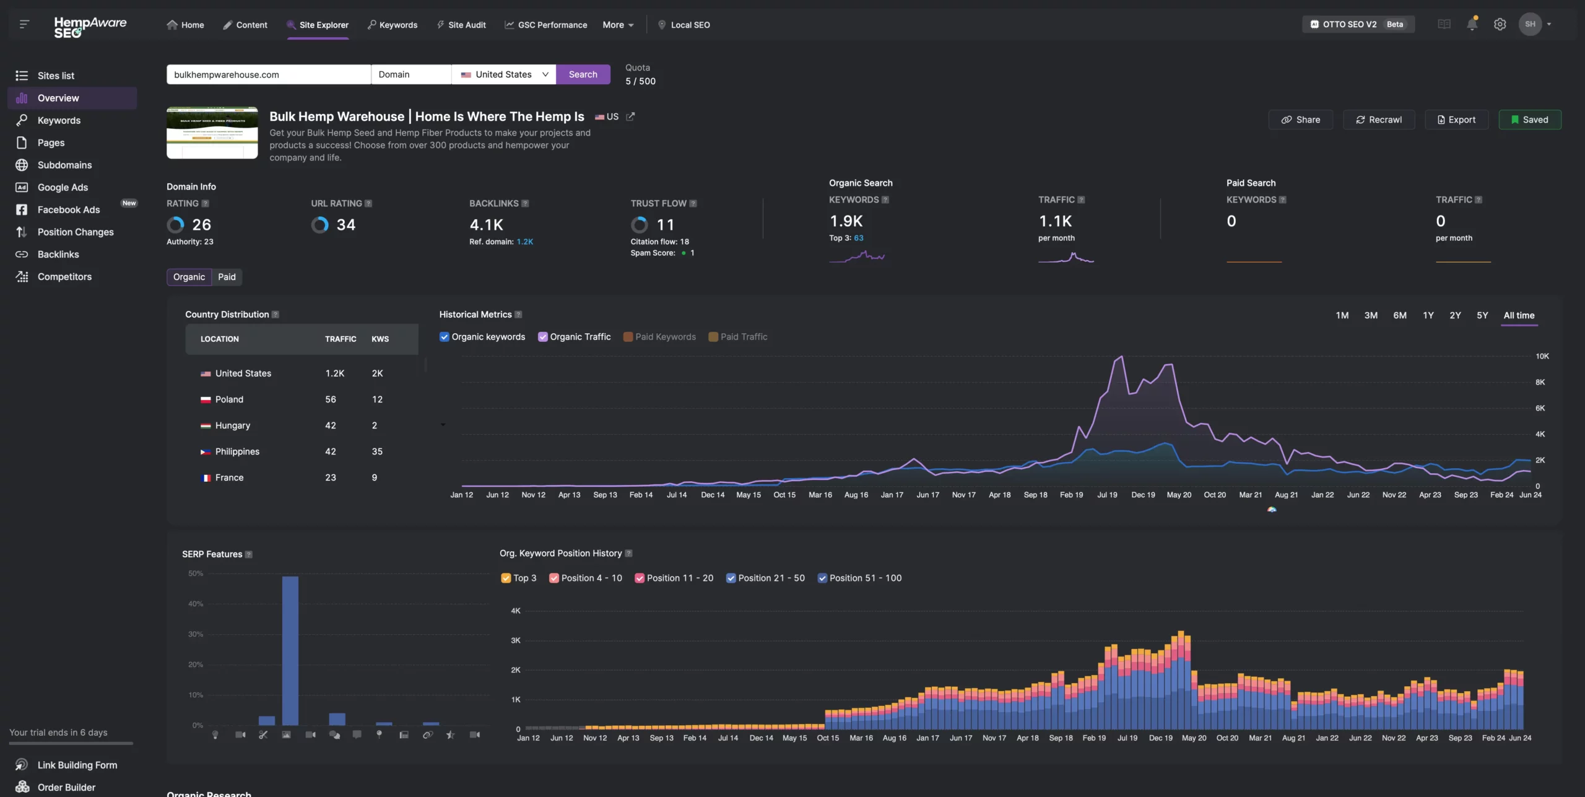Enable Paid Traffic checkbox
Viewport: 1585px width, 797px height.
tap(713, 337)
